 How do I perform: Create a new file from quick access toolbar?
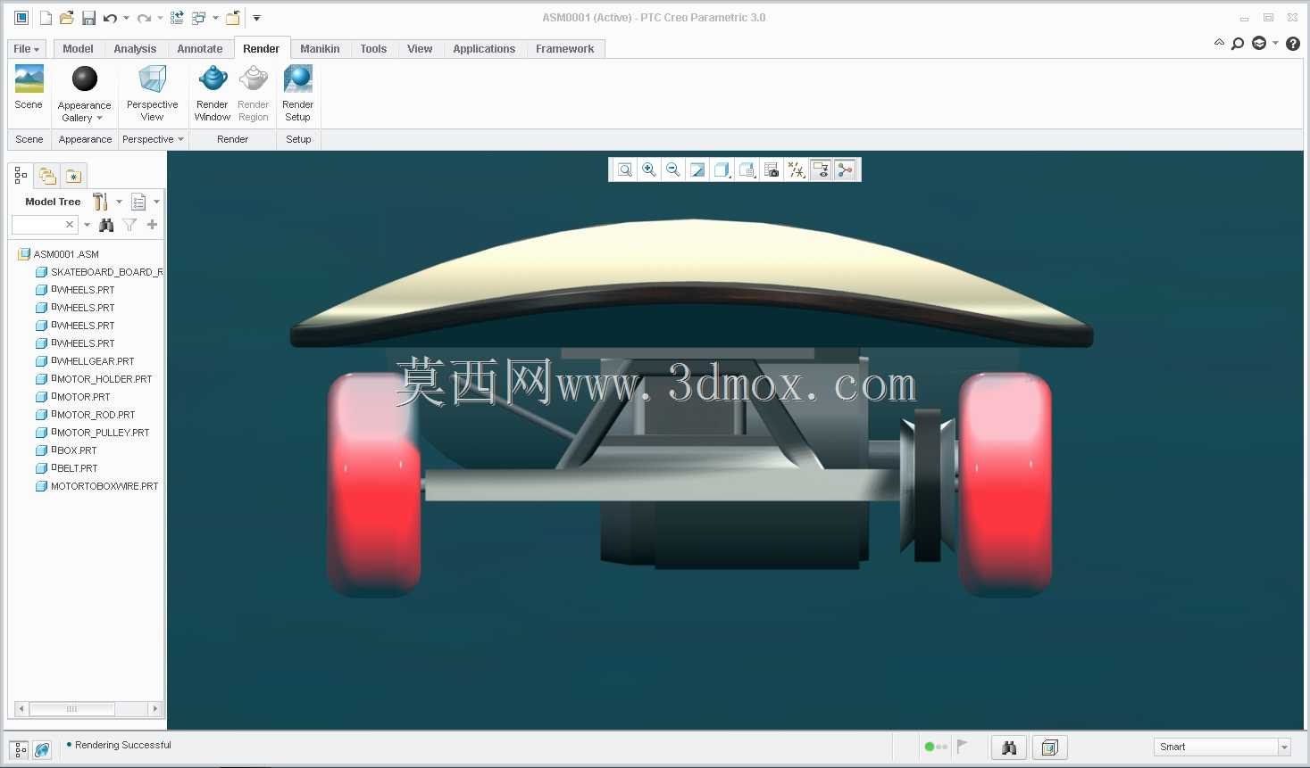[46, 18]
